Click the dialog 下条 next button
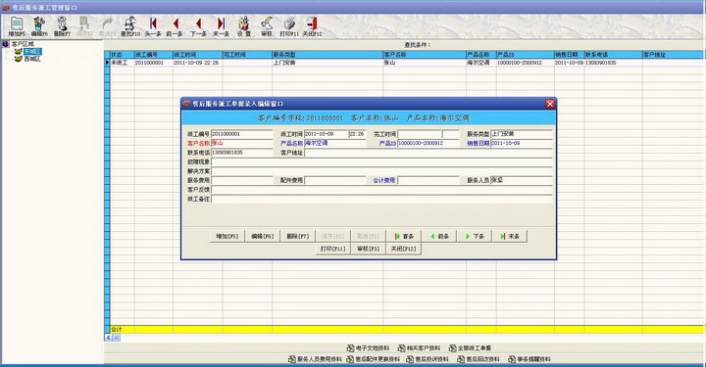The image size is (706, 367). pos(475,236)
